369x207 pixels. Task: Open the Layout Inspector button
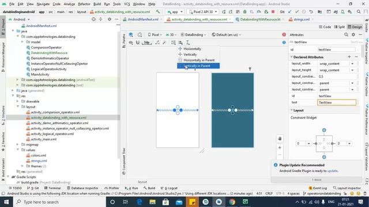click(x=347, y=188)
